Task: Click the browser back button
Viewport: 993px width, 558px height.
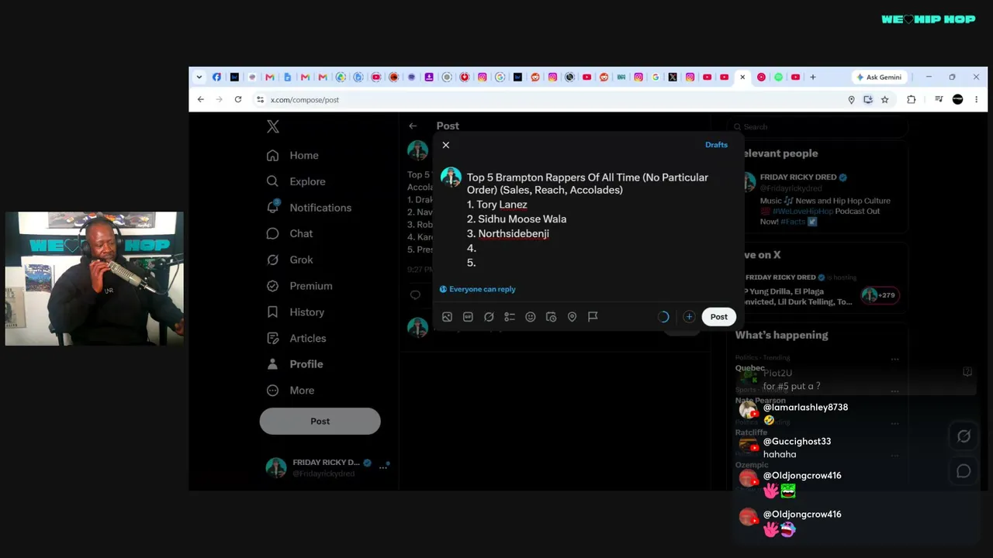Action: coord(201,100)
